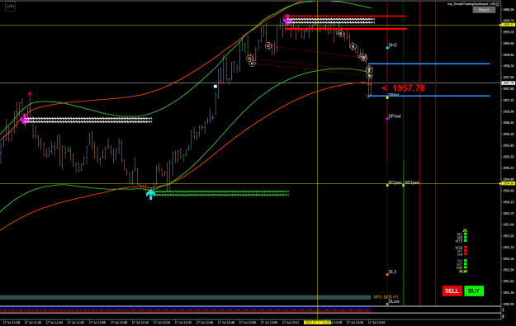Toggle the Macd button
The image size is (516, 326).
click(x=484, y=10)
